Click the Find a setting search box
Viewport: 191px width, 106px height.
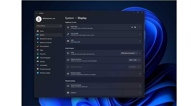(49, 26)
